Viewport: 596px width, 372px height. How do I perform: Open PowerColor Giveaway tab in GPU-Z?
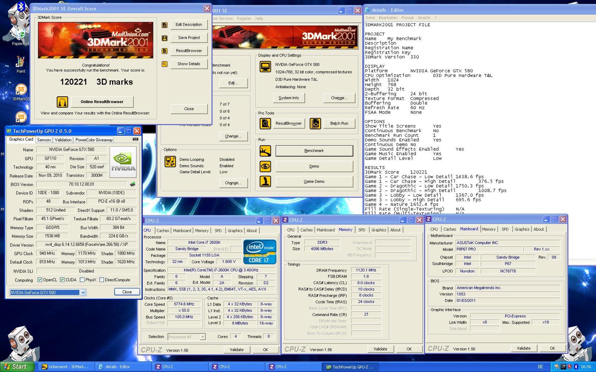pyautogui.click(x=94, y=140)
